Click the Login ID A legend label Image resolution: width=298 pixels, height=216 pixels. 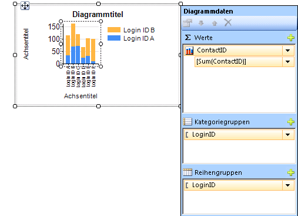(x=139, y=38)
